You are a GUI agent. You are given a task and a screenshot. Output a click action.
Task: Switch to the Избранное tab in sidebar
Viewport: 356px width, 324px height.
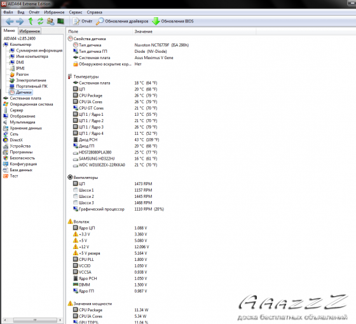tap(29, 31)
